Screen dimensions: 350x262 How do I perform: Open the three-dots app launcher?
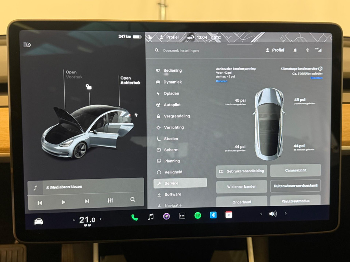click(182, 216)
